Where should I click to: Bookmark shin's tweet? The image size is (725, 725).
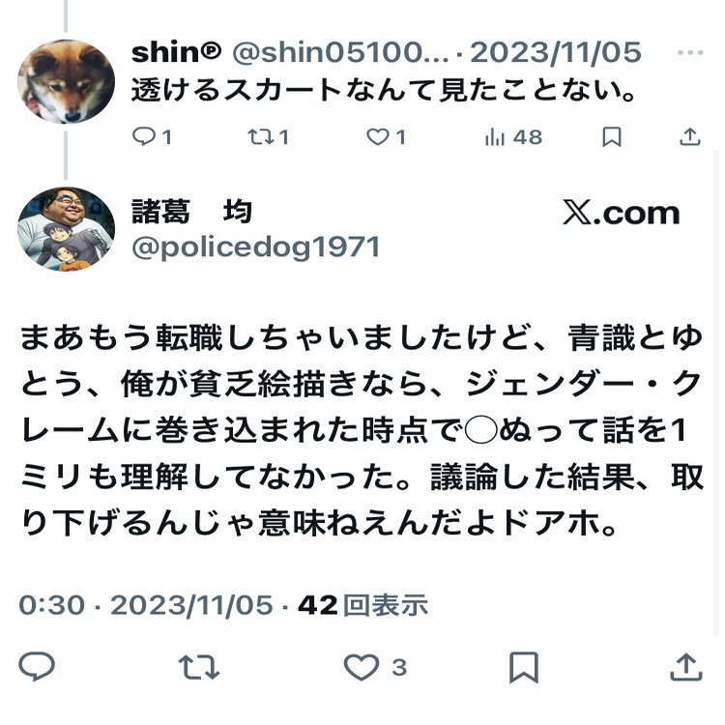tap(611, 137)
